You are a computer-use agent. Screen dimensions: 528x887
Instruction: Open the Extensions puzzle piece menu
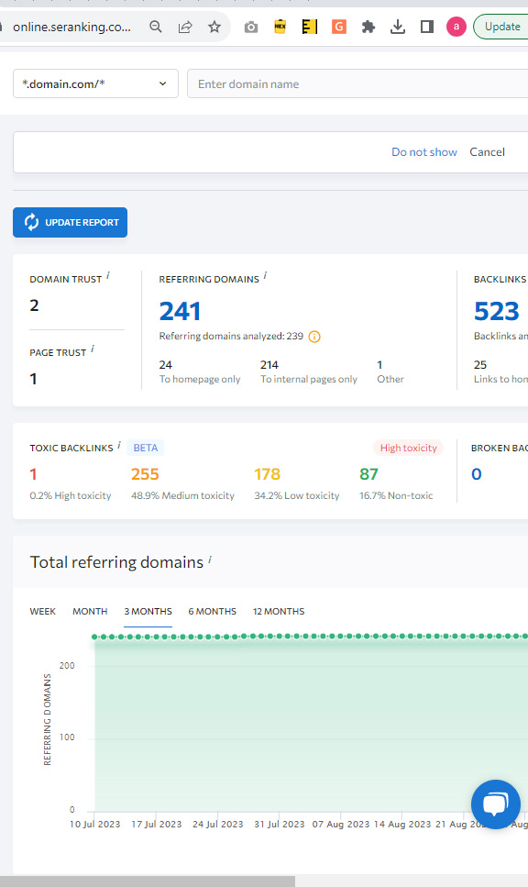368,27
